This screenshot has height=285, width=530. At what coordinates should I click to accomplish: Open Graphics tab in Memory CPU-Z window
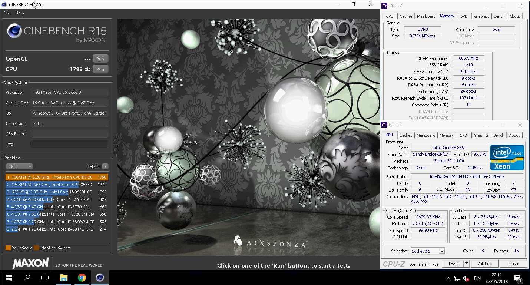[481, 16]
